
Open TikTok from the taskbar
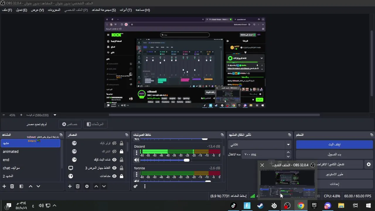(233, 205)
